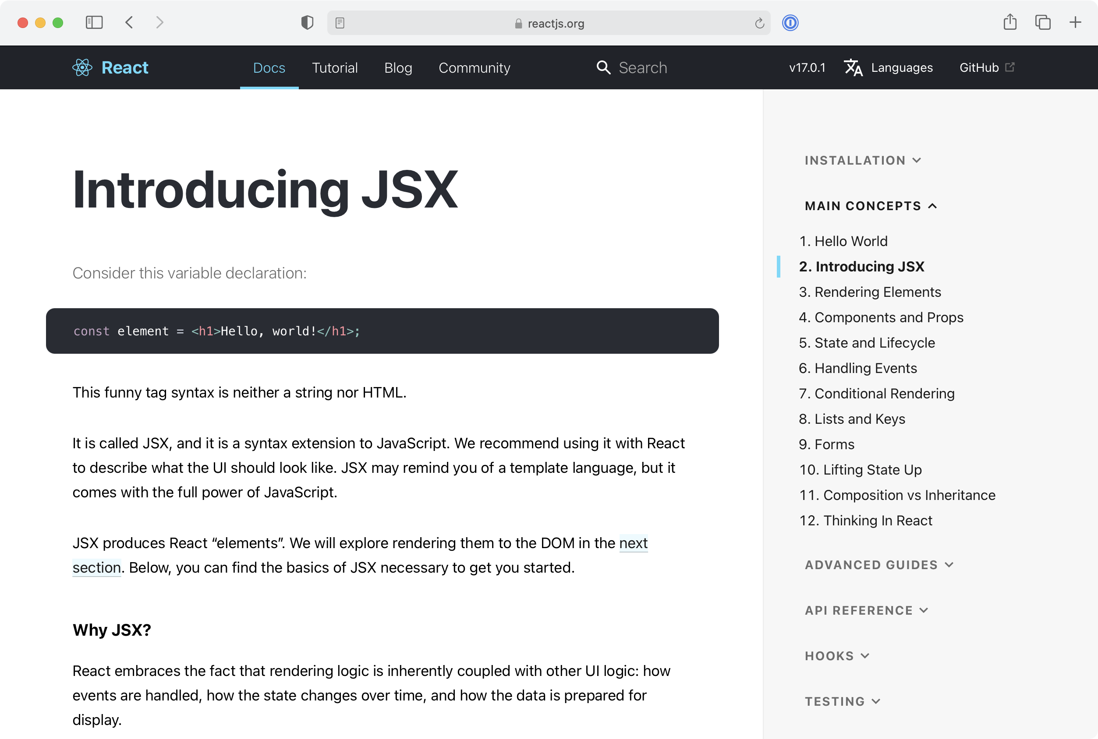Select '2. Introducing JSX' in sidebar
Viewport: 1098px width, 739px height.
pyautogui.click(x=861, y=266)
